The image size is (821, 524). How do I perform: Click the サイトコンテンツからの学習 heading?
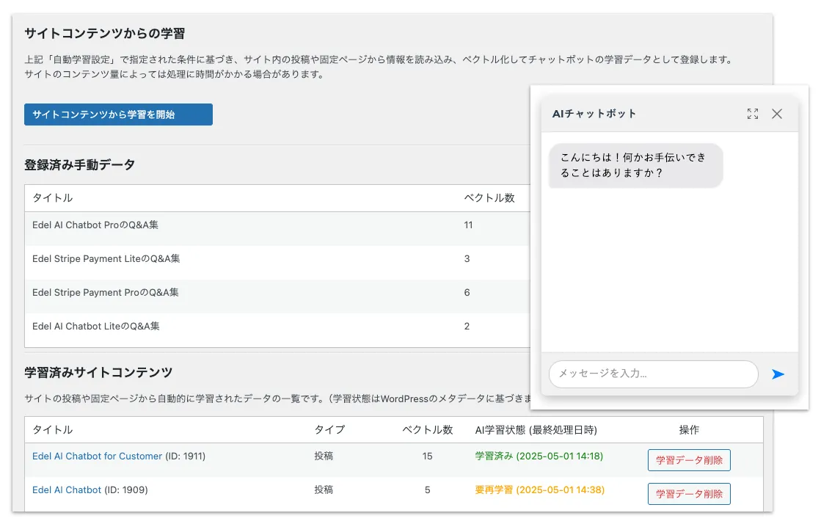point(105,34)
